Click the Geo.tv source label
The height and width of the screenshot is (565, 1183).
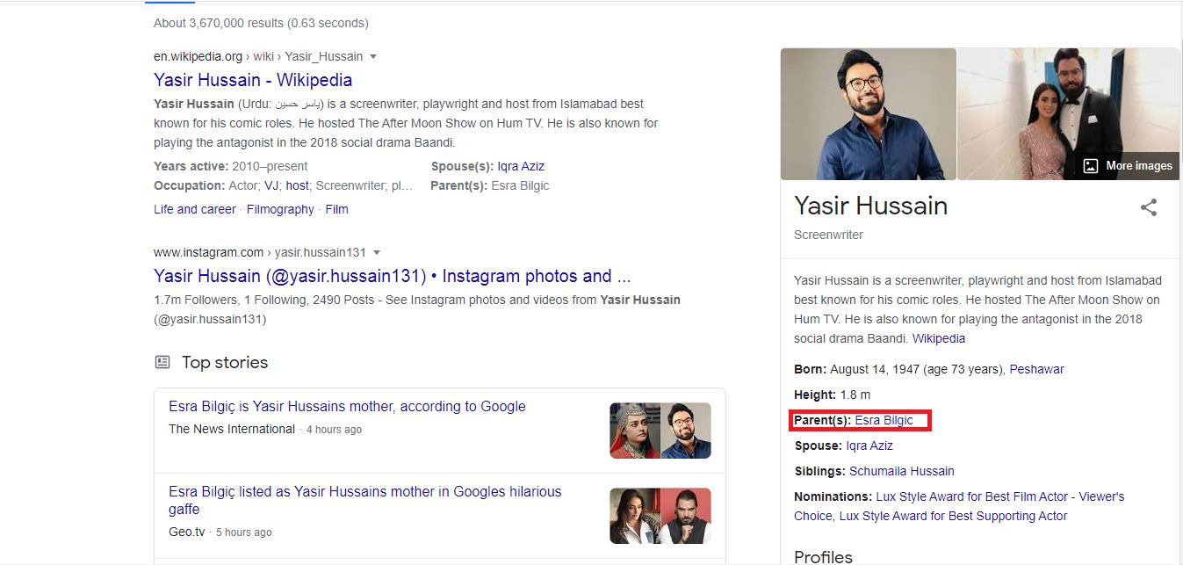[187, 532]
